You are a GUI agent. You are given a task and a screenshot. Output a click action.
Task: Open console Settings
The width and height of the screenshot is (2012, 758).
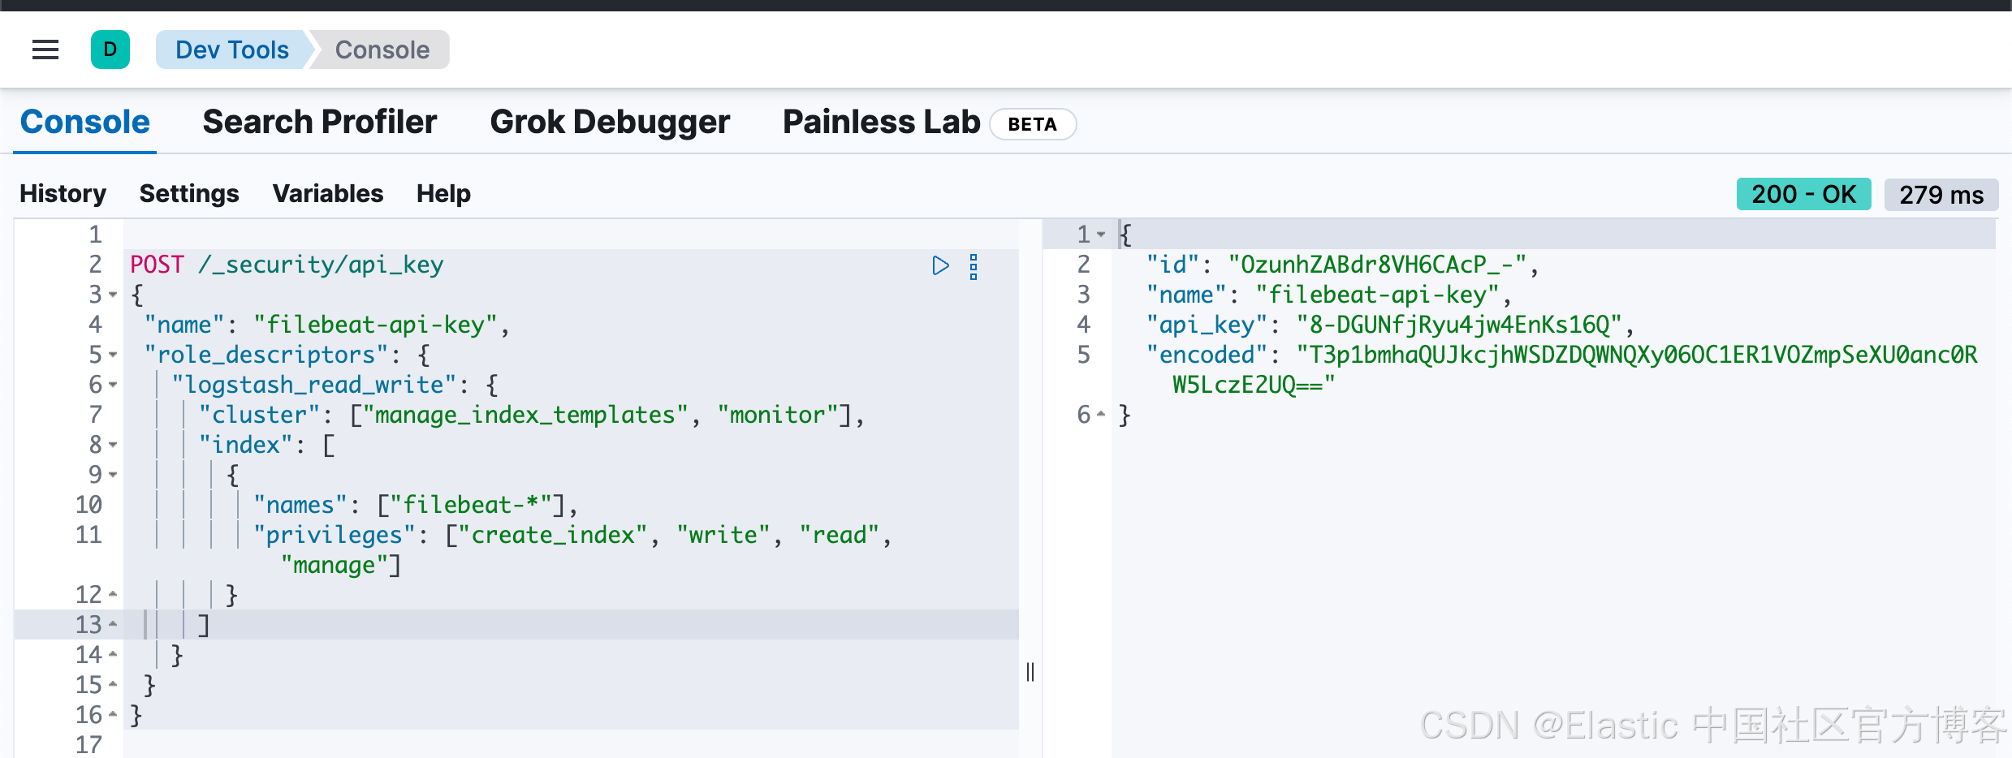pyautogui.click(x=189, y=193)
